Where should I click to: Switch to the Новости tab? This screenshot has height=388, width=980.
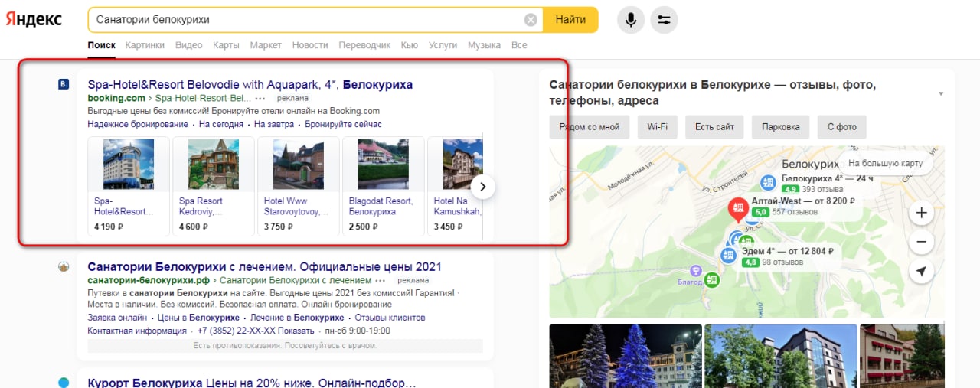pos(310,45)
